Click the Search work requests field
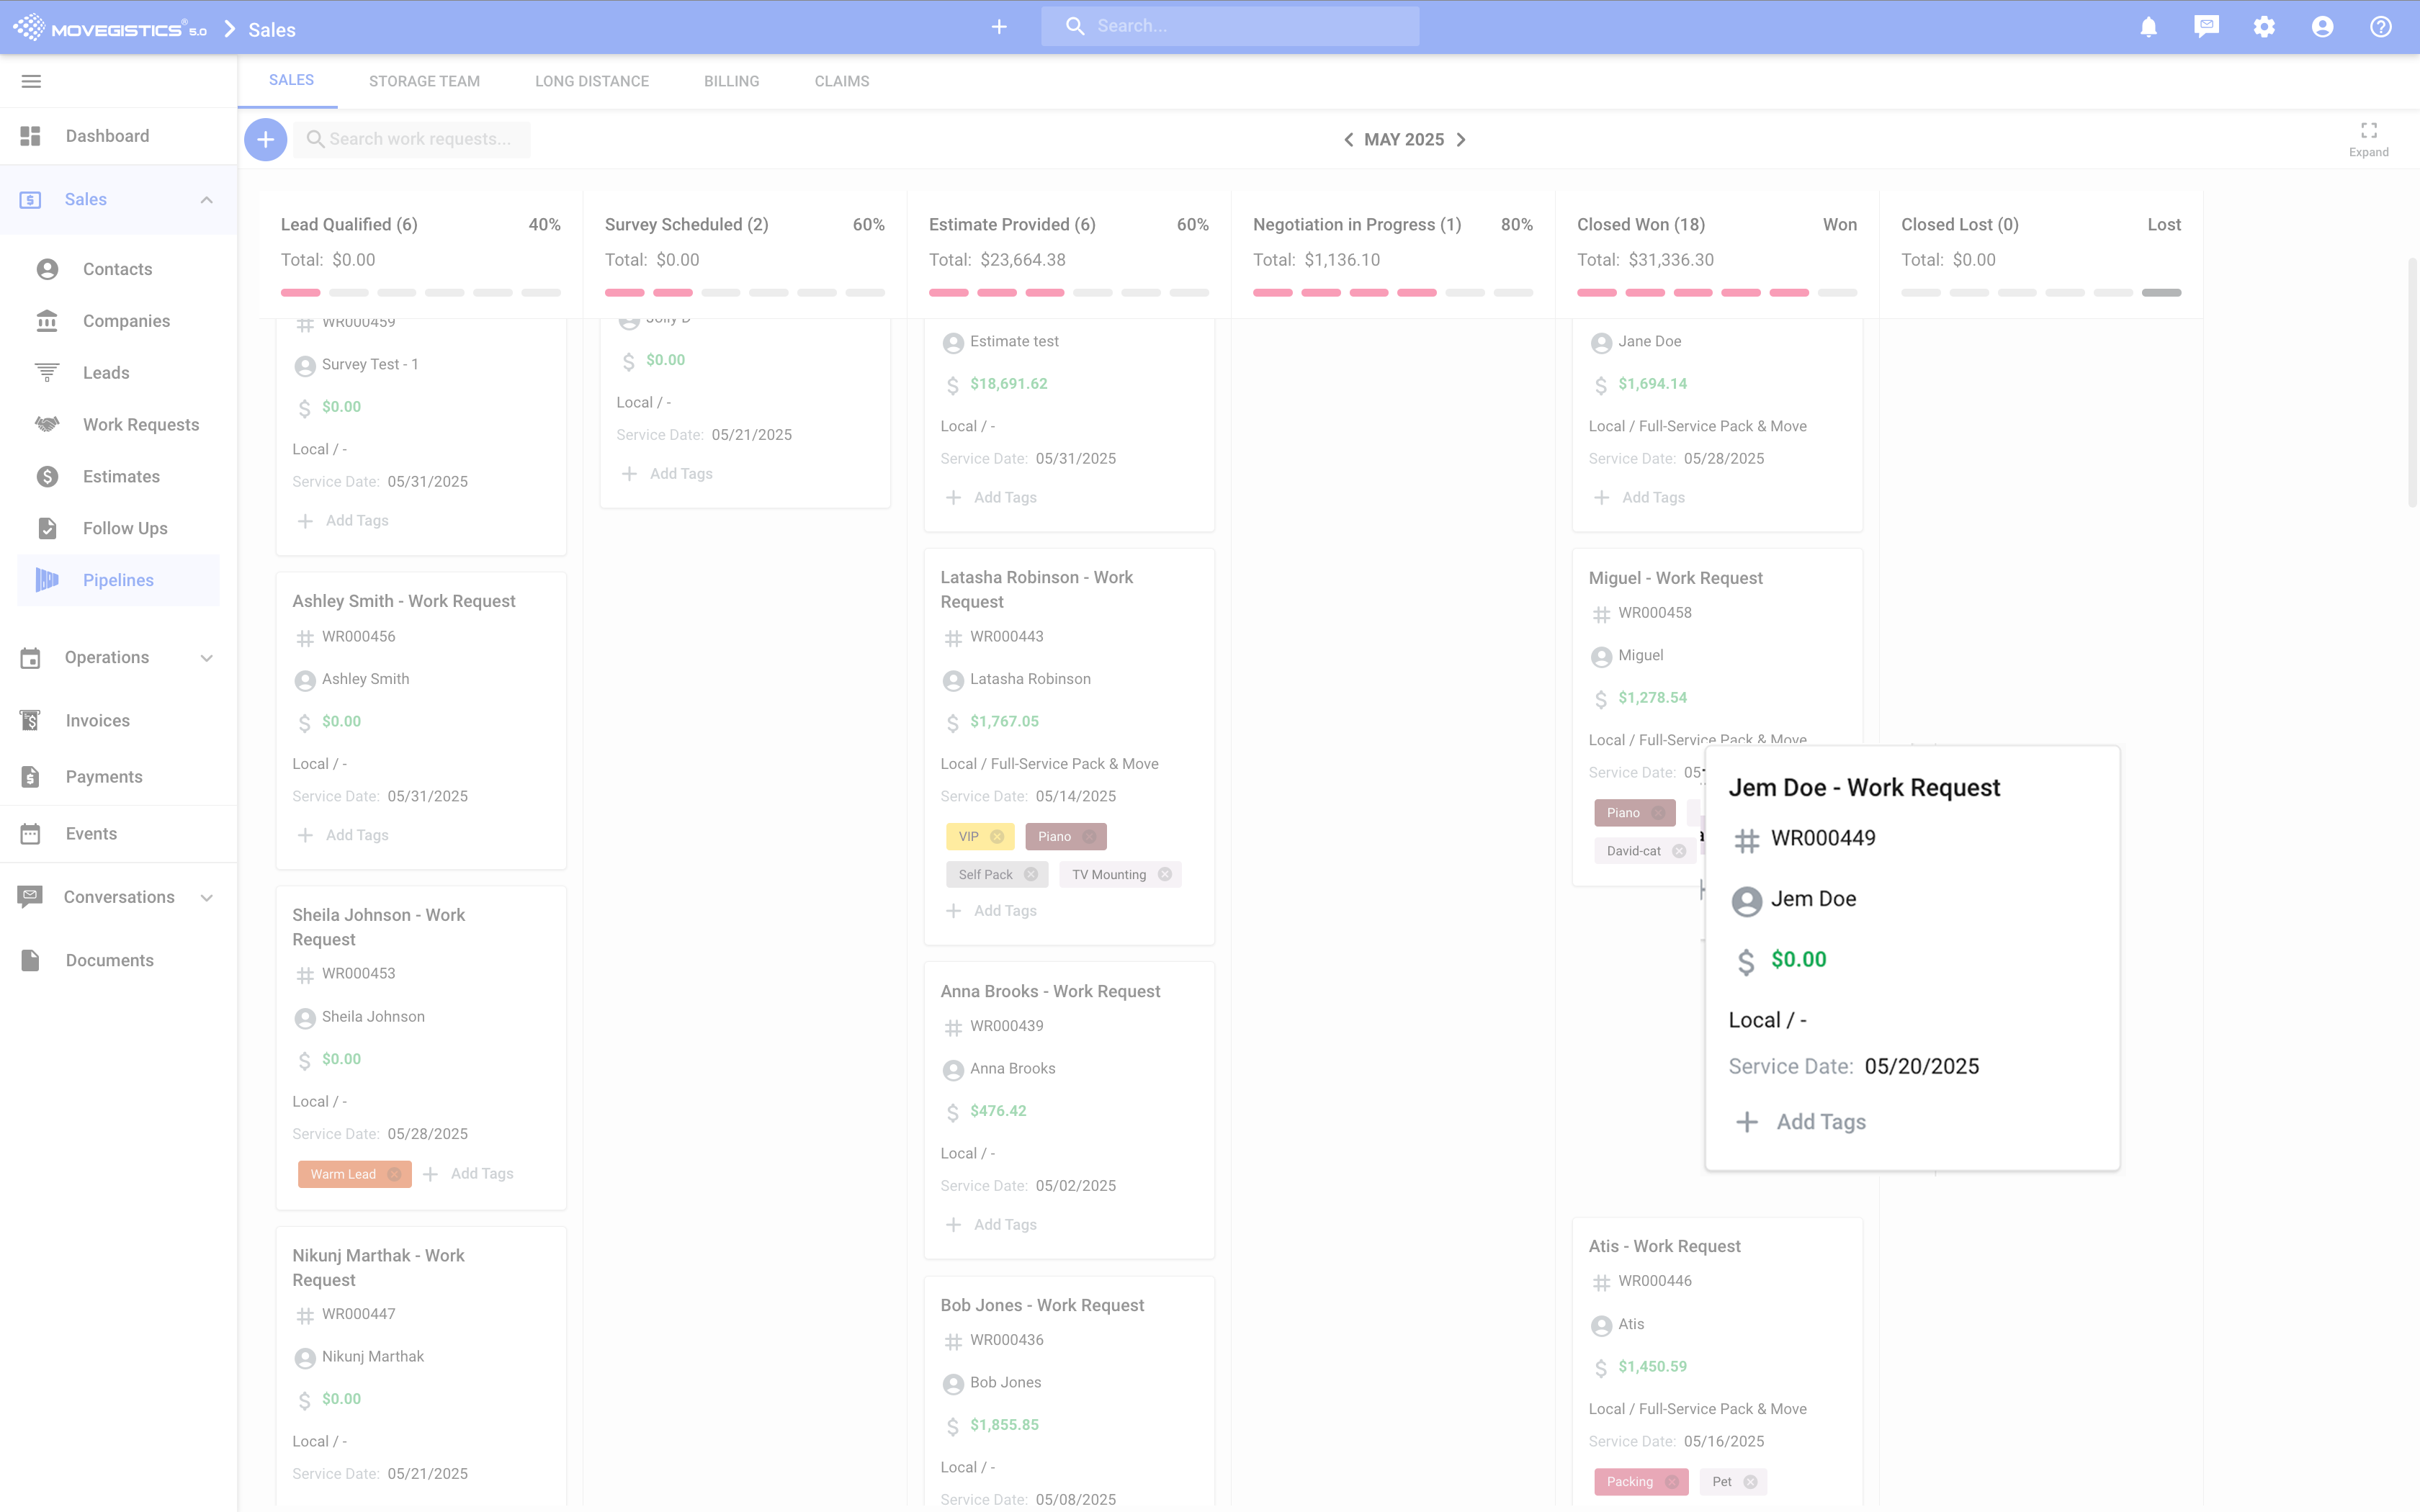The height and width of the screenshot is (1512, 2420). pyautogui.click(x=420, y=139)
